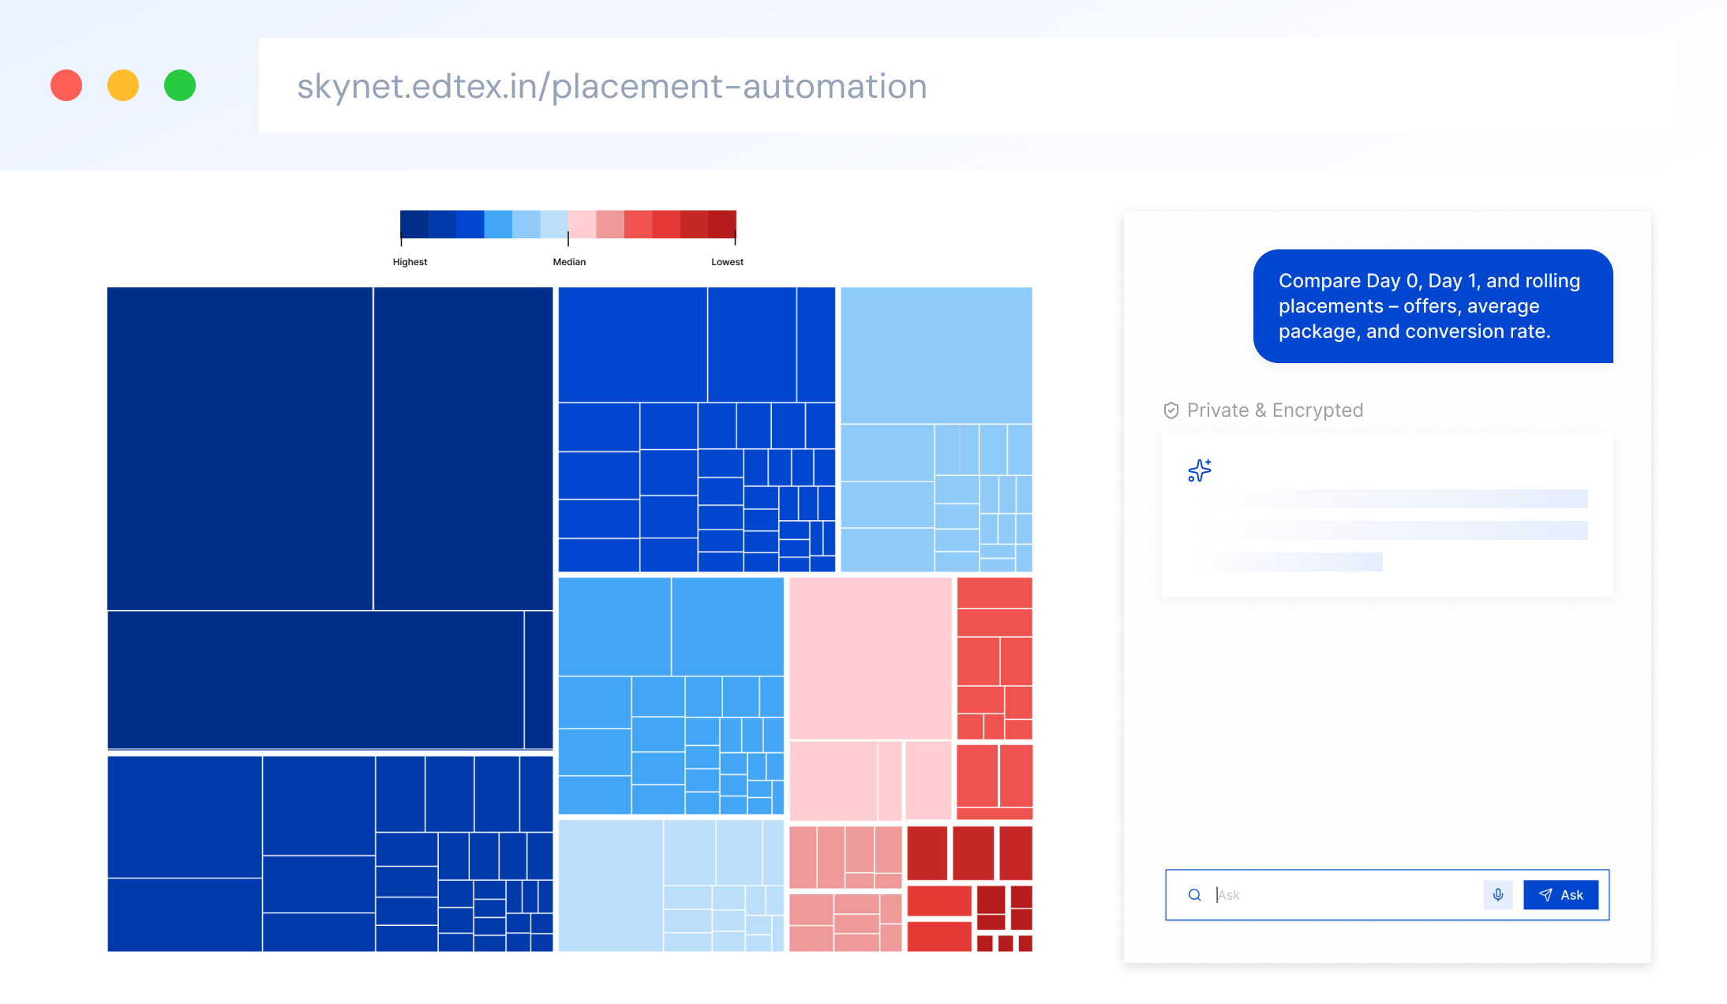Click the loading AI response card
The width and height of the screenshot is (1727, 1004).
click(x=1387, y=515)
